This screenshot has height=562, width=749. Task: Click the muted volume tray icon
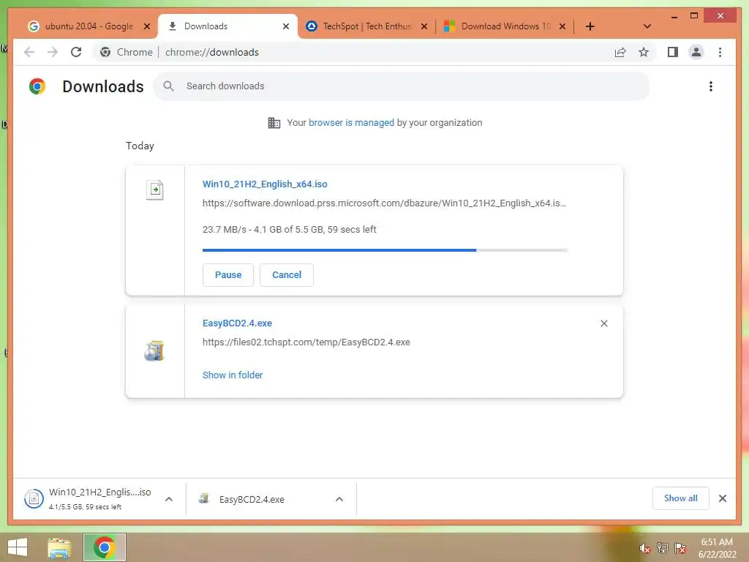(x=645, y=548)
